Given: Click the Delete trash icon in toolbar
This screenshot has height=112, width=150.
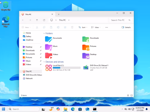Looking at the screenshot, I should coord(72,27).
